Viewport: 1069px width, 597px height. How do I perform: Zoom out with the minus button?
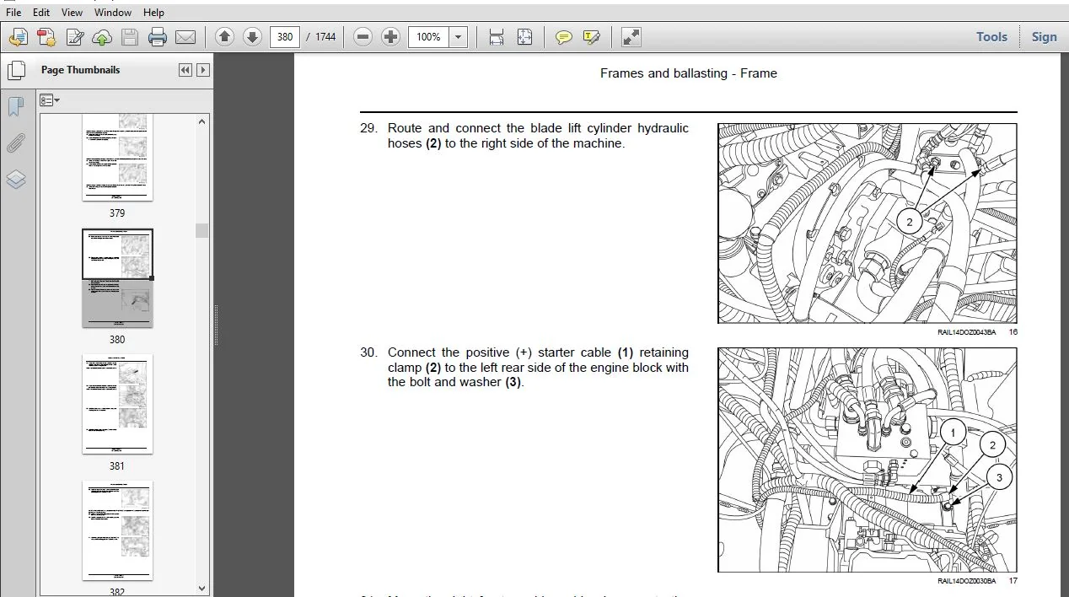pyautogui.click(x=363, y=36)
